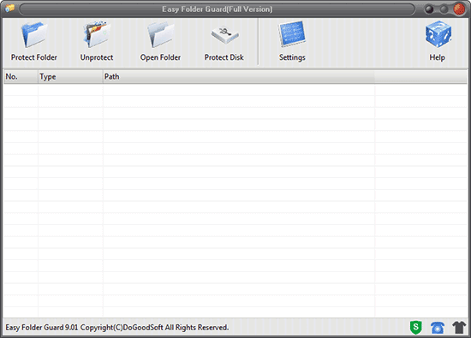The height and width of the screenshot is (338, 471).
Task: Click the app icon in the title bar
Action: point(10,9)
